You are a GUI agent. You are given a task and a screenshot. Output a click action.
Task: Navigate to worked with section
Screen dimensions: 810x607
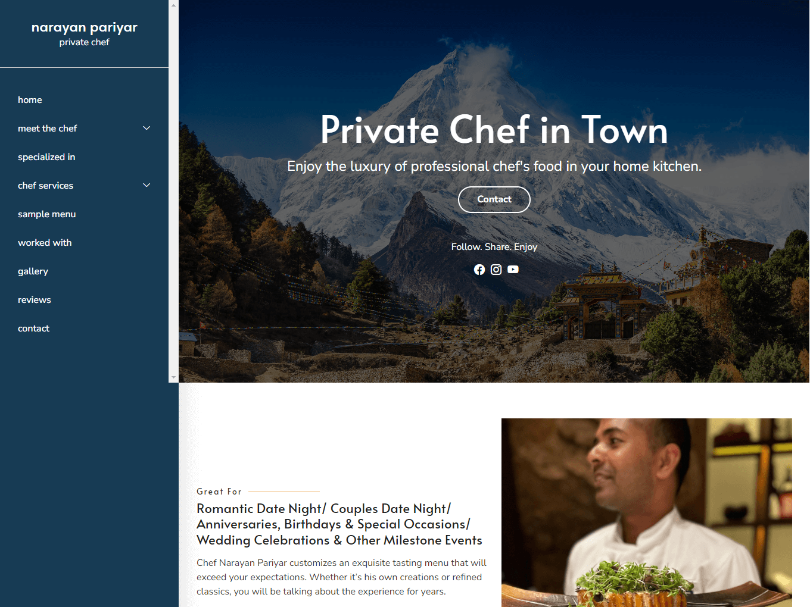[x=45, y=243]
